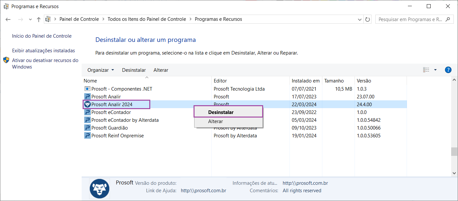Navigate to Painel de Controle breadcrumb
This screenshot has height=201, width=458.
(x=79, y=19)
